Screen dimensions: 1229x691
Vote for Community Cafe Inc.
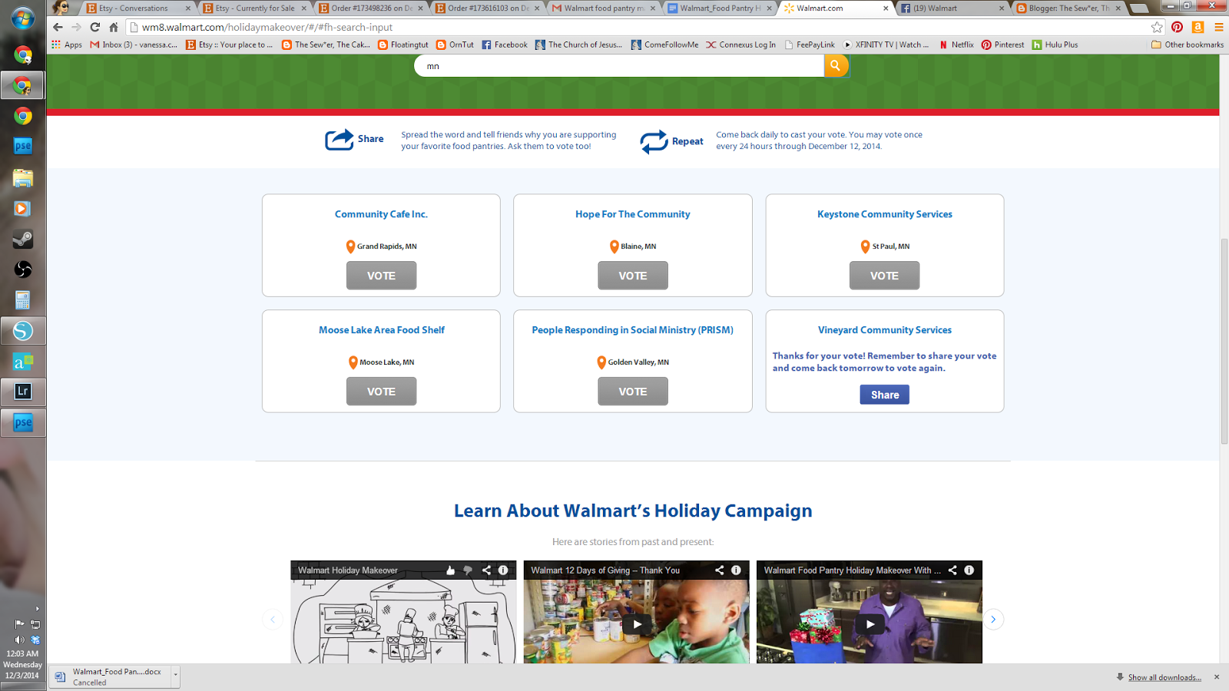[x=381, y=276]
